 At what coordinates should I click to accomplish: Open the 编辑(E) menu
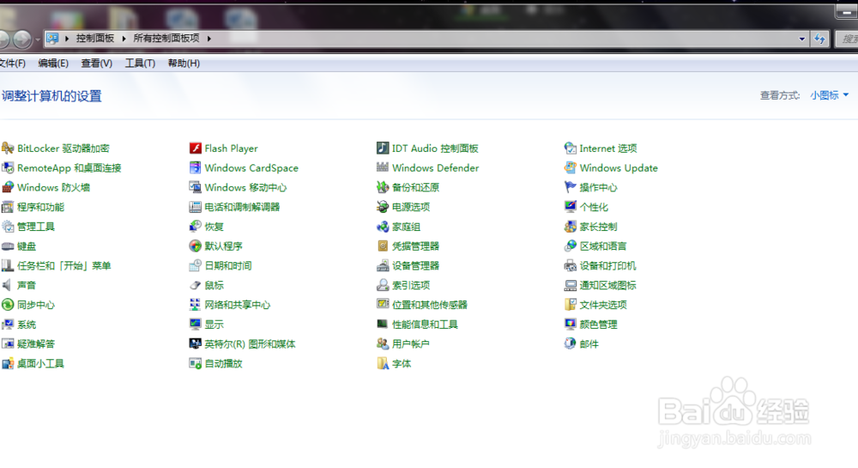[x=53, y=64]
